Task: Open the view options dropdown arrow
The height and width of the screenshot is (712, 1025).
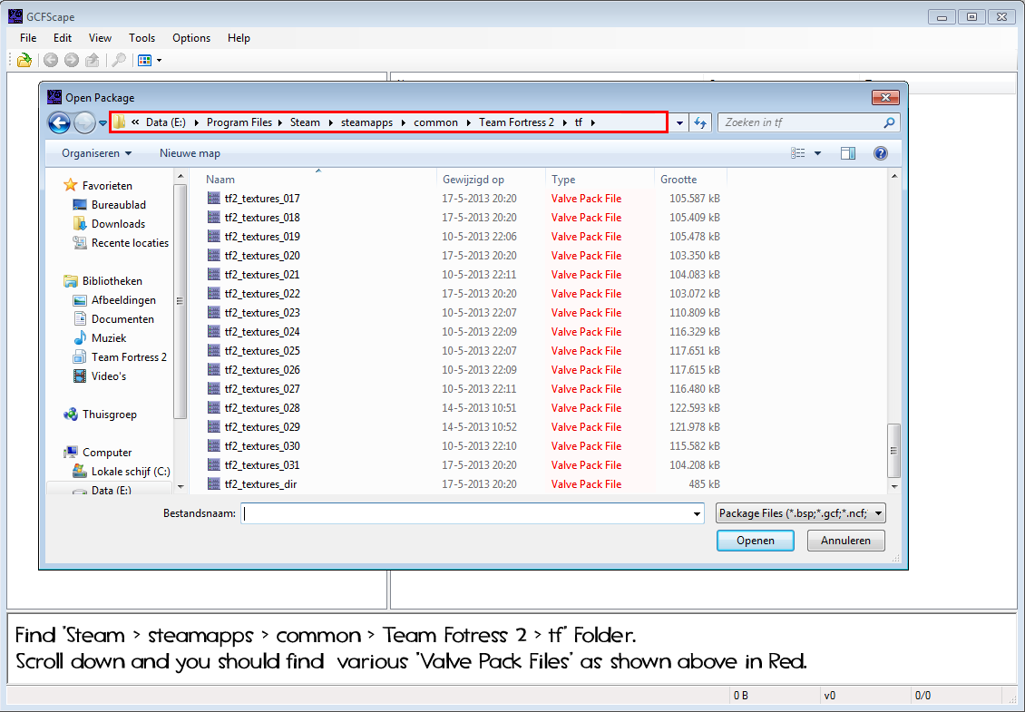Action: pyautogui.click(x=817, y=153)
